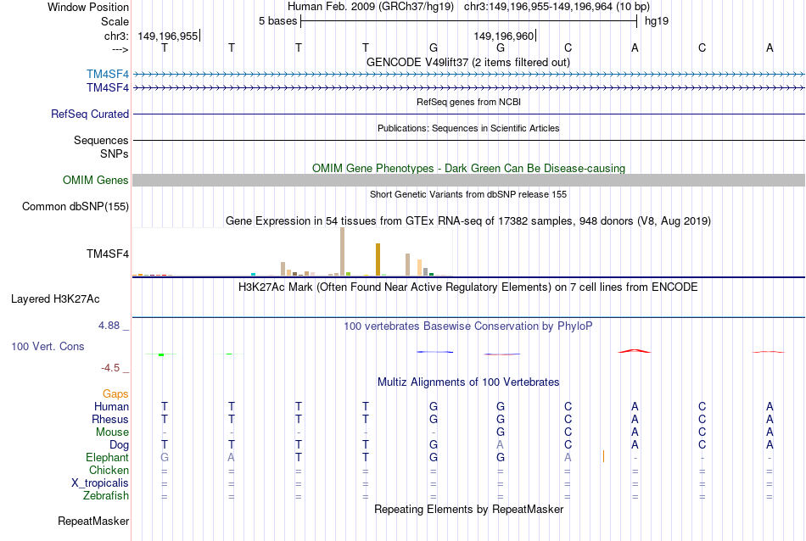
Task: Select the X_tropicalis species row label
Action: (100, 483)
